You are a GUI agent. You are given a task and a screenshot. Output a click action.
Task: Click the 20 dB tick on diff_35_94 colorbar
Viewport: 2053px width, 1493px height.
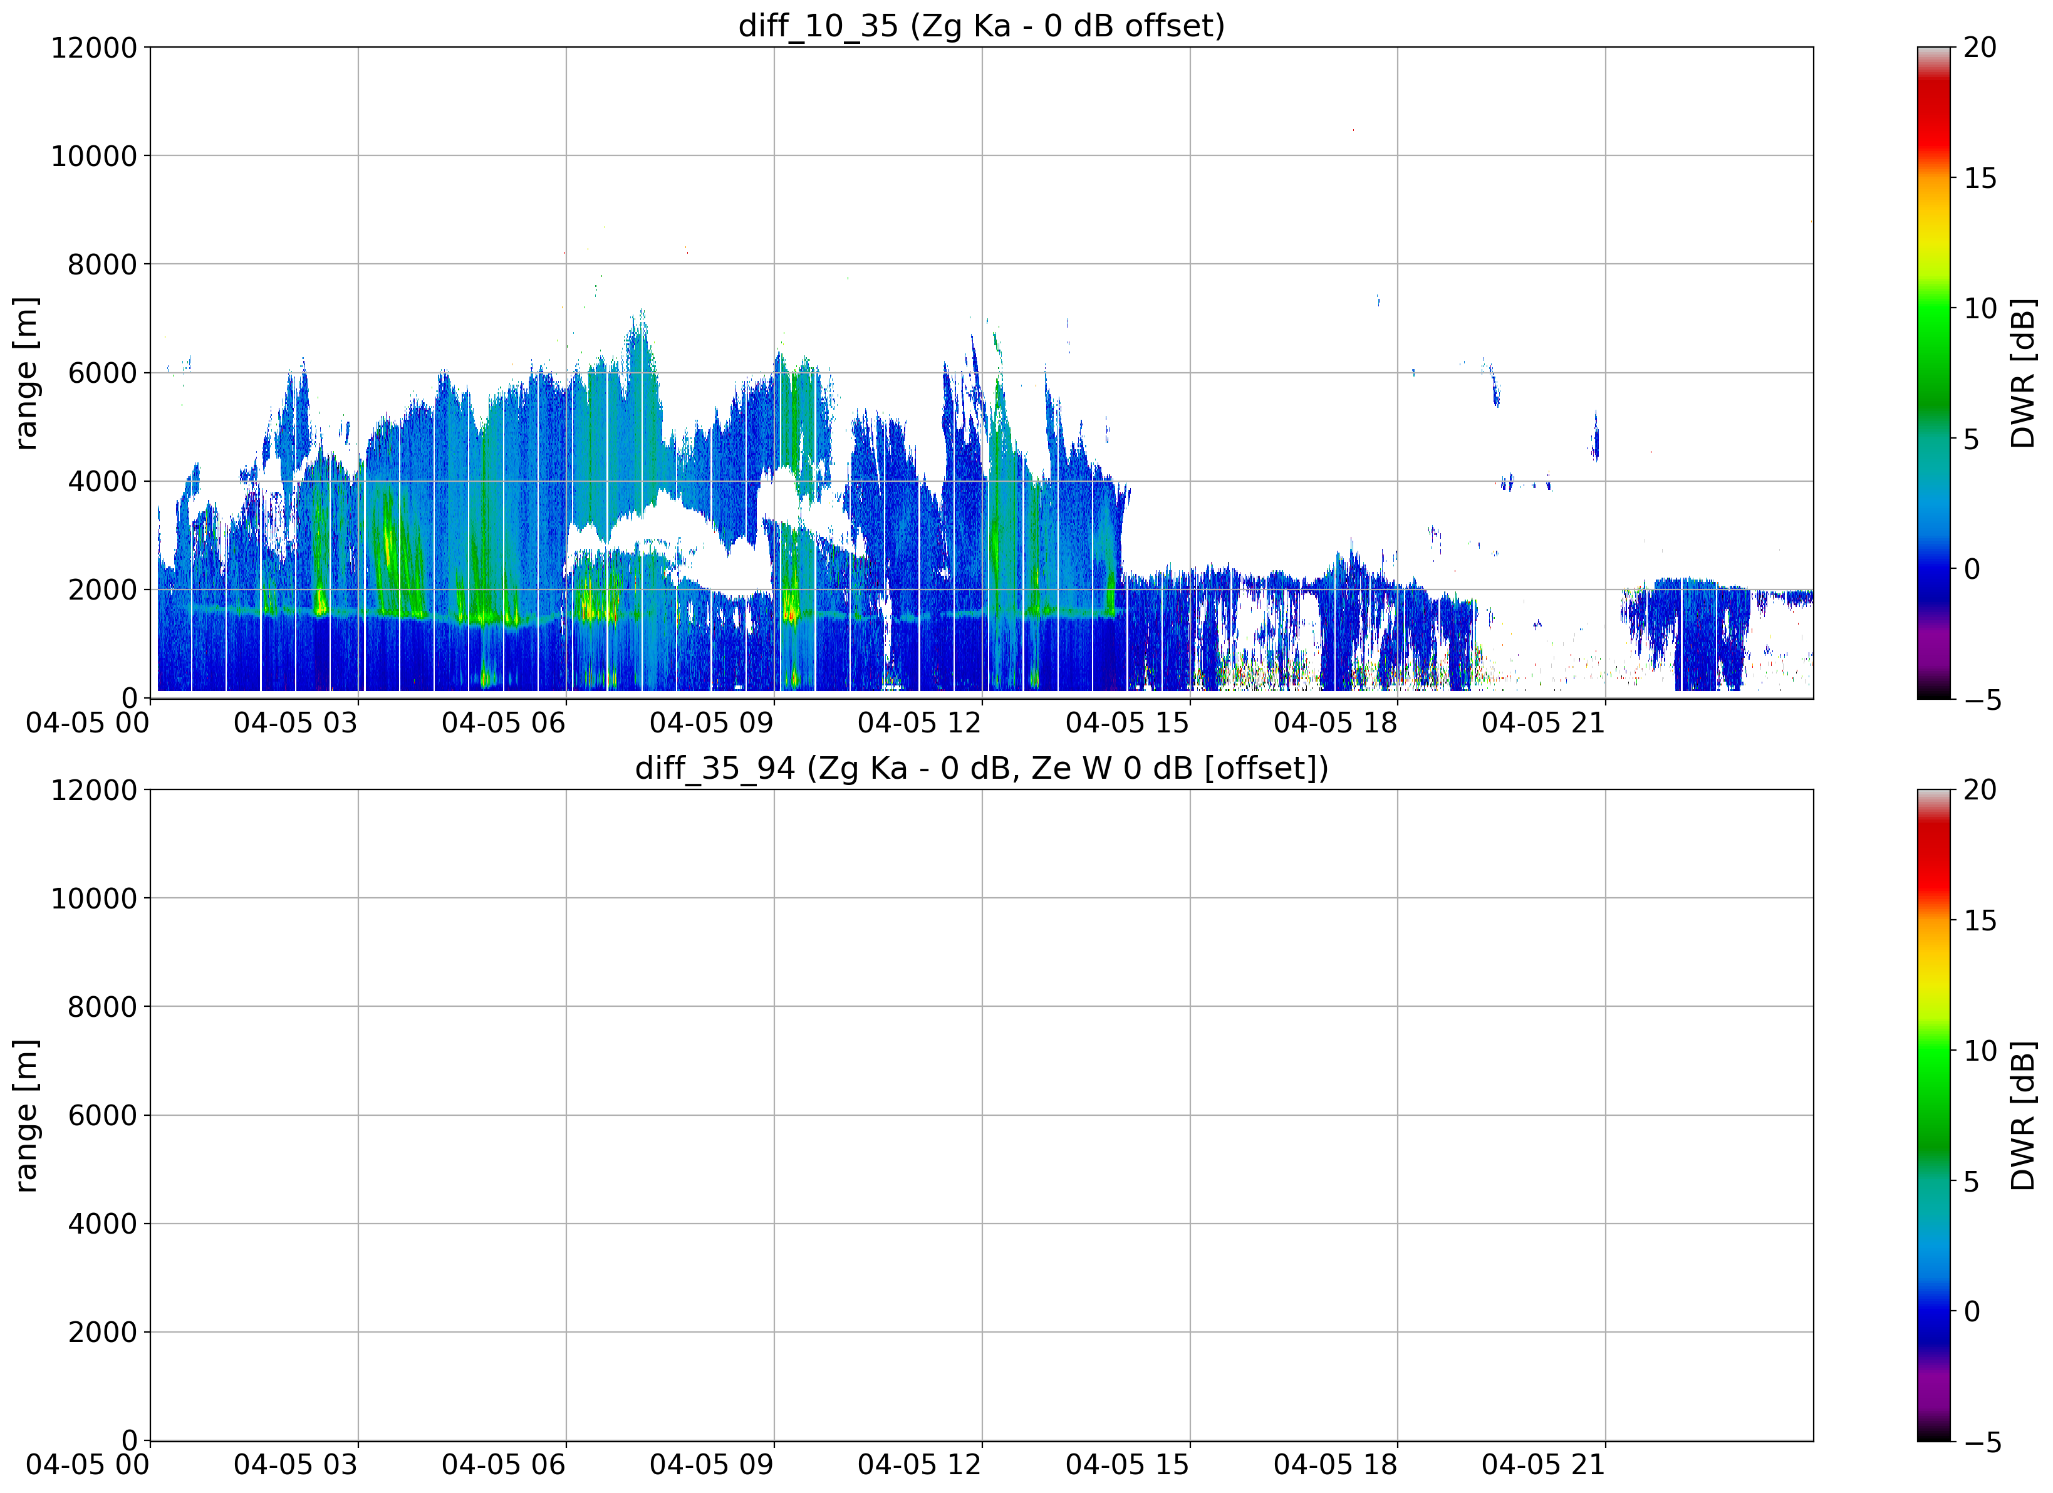coord(1980,789)
